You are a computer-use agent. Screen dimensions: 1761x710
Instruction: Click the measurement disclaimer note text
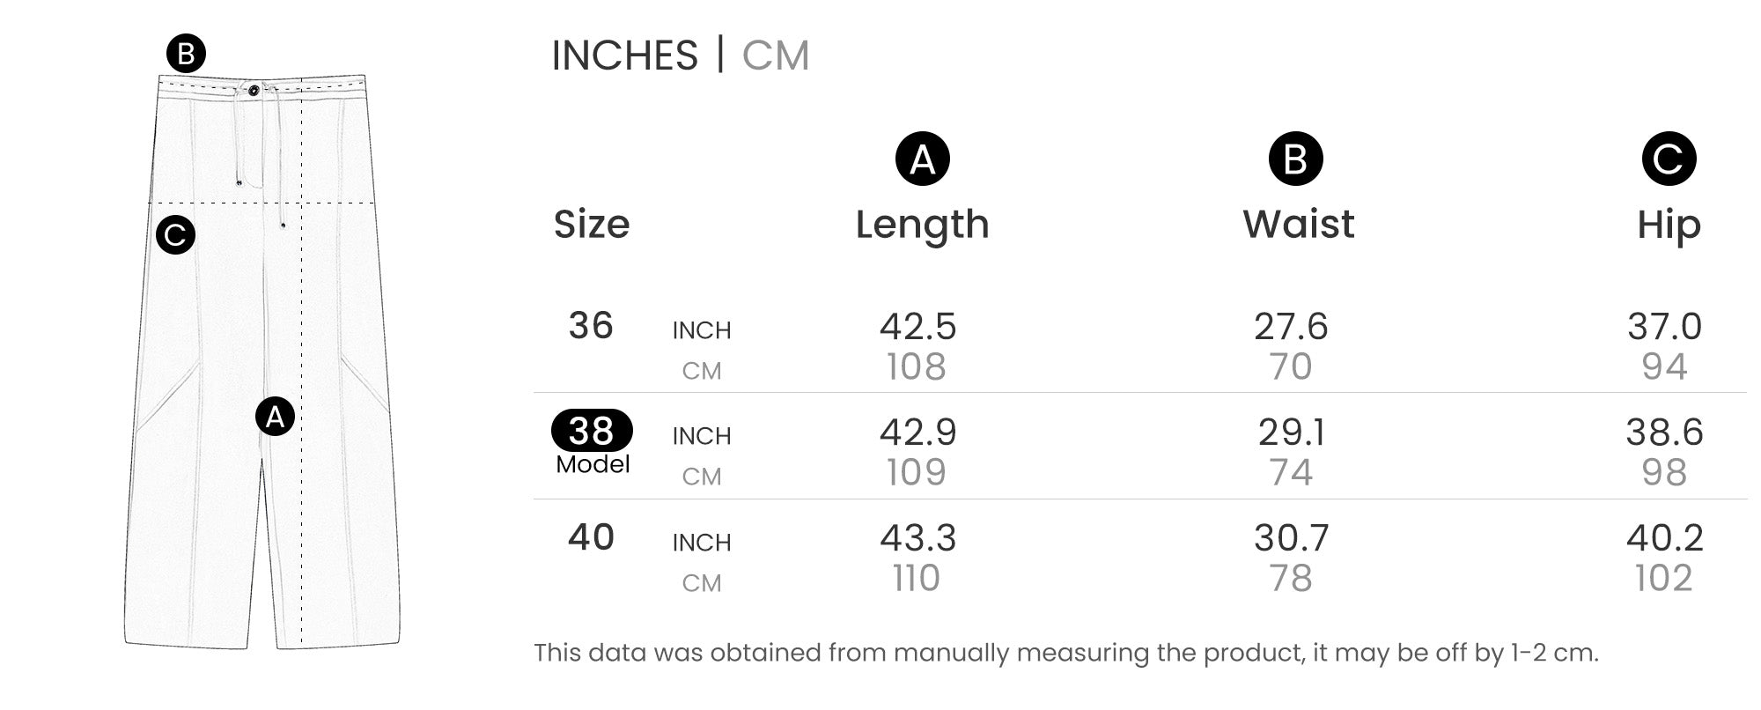[x=1065, y=653]
